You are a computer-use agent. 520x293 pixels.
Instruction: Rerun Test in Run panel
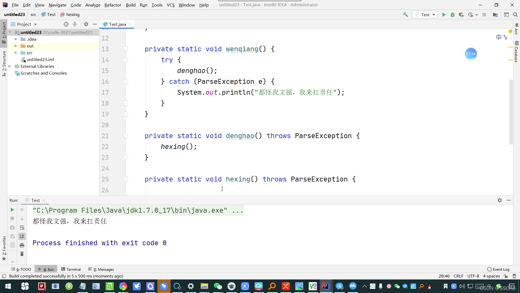12,210
